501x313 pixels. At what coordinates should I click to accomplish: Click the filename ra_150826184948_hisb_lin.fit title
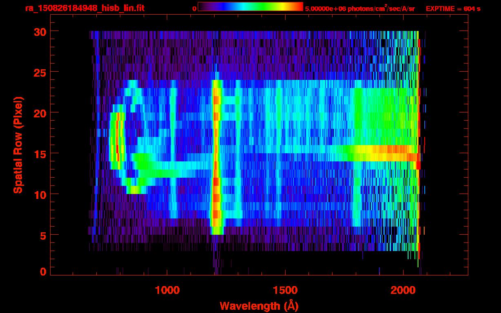click(84, 8)
